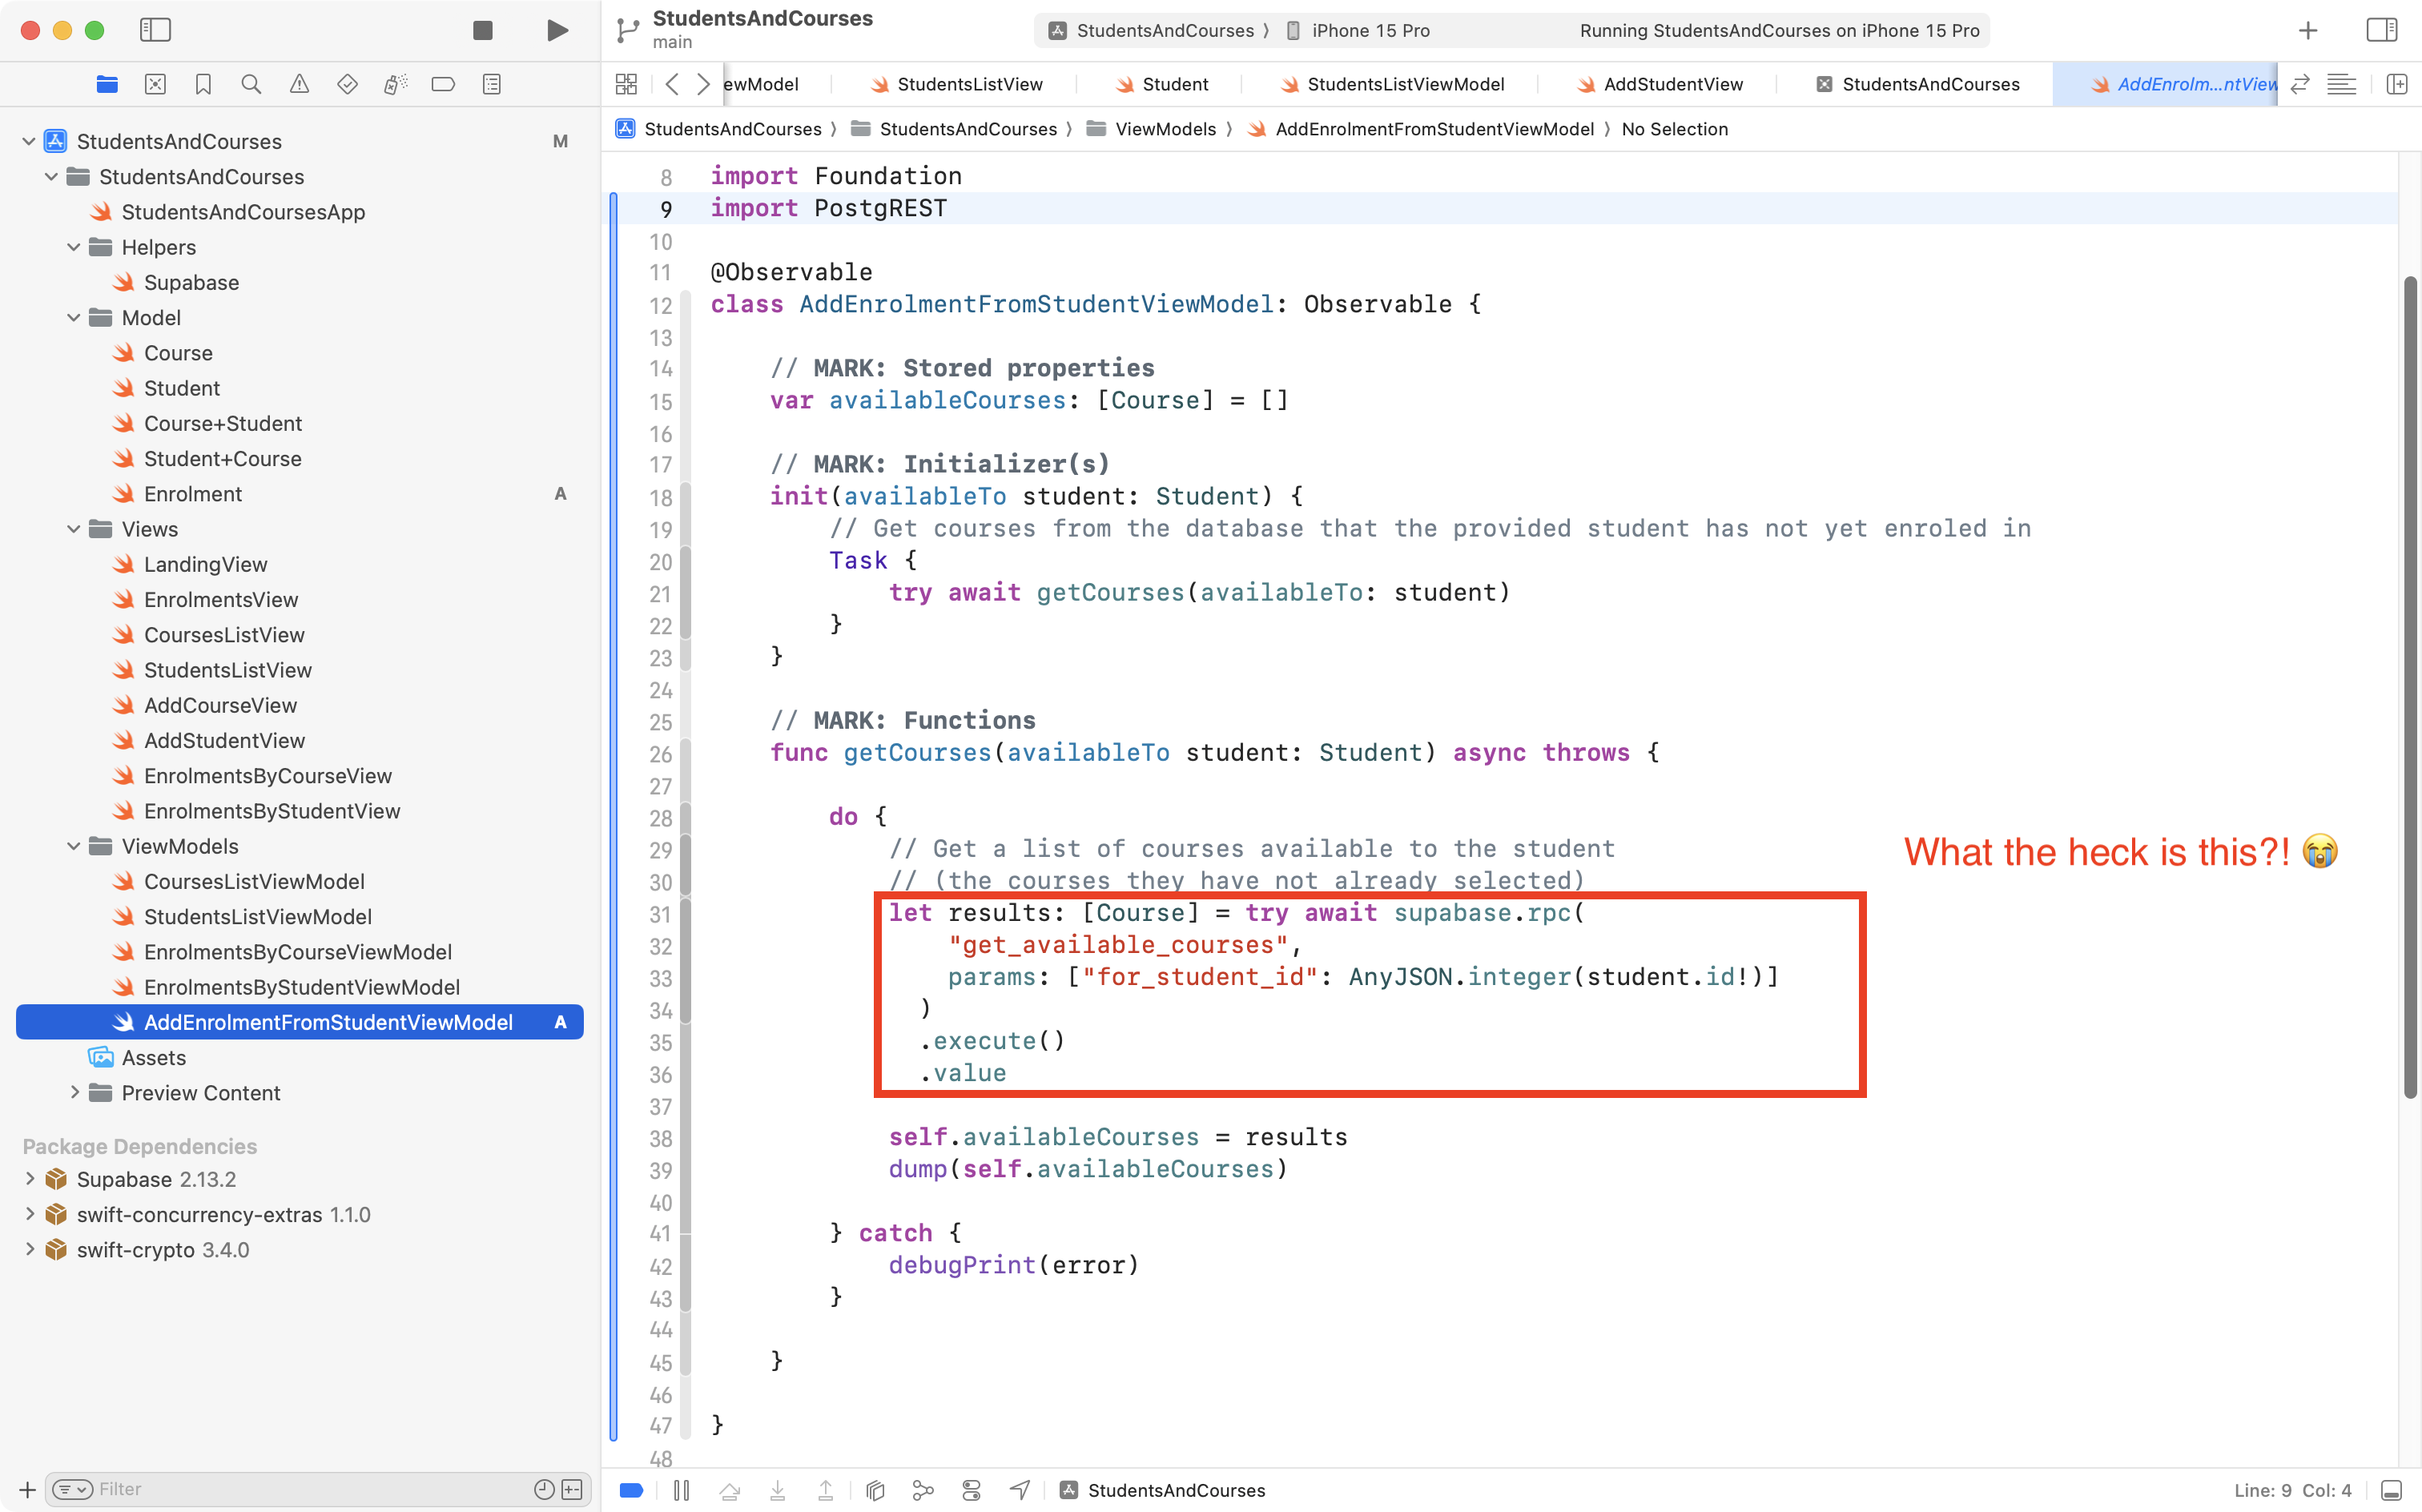The height and width of the screenshot is (1512, 2422).
Task: Collapse the Views folder
Action: 74,529
